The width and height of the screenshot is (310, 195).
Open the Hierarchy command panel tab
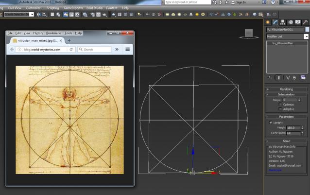pyautogui.click(x=283, y=22)
